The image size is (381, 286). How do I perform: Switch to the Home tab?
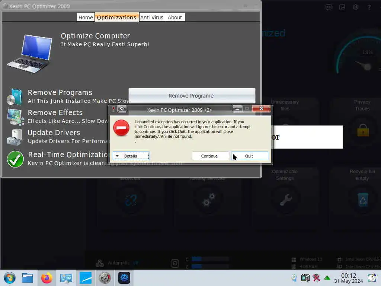[86, 17]
